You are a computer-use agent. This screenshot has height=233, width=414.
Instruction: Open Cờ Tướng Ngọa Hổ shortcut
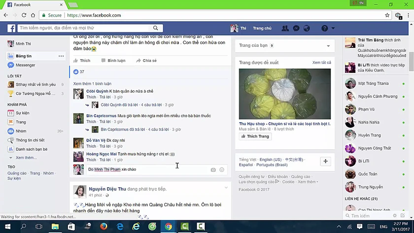tap(35, 94)
